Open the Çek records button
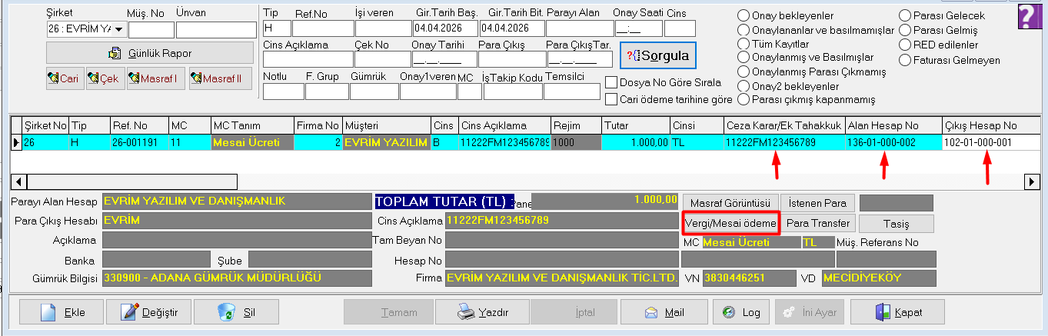1048x336 pixels. click(105, 78)
